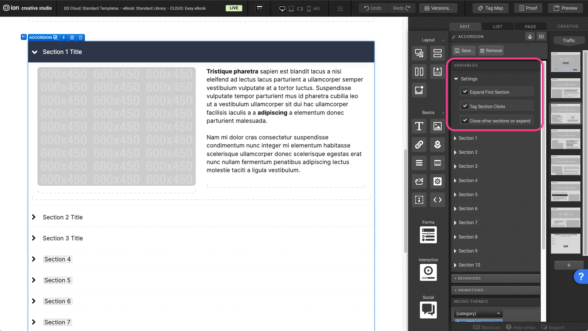This screenshot has width=588, height=331.
Task: Open the Interactive element library
Action: 428,273
